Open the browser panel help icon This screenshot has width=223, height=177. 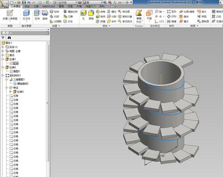(x=47, y=33)
